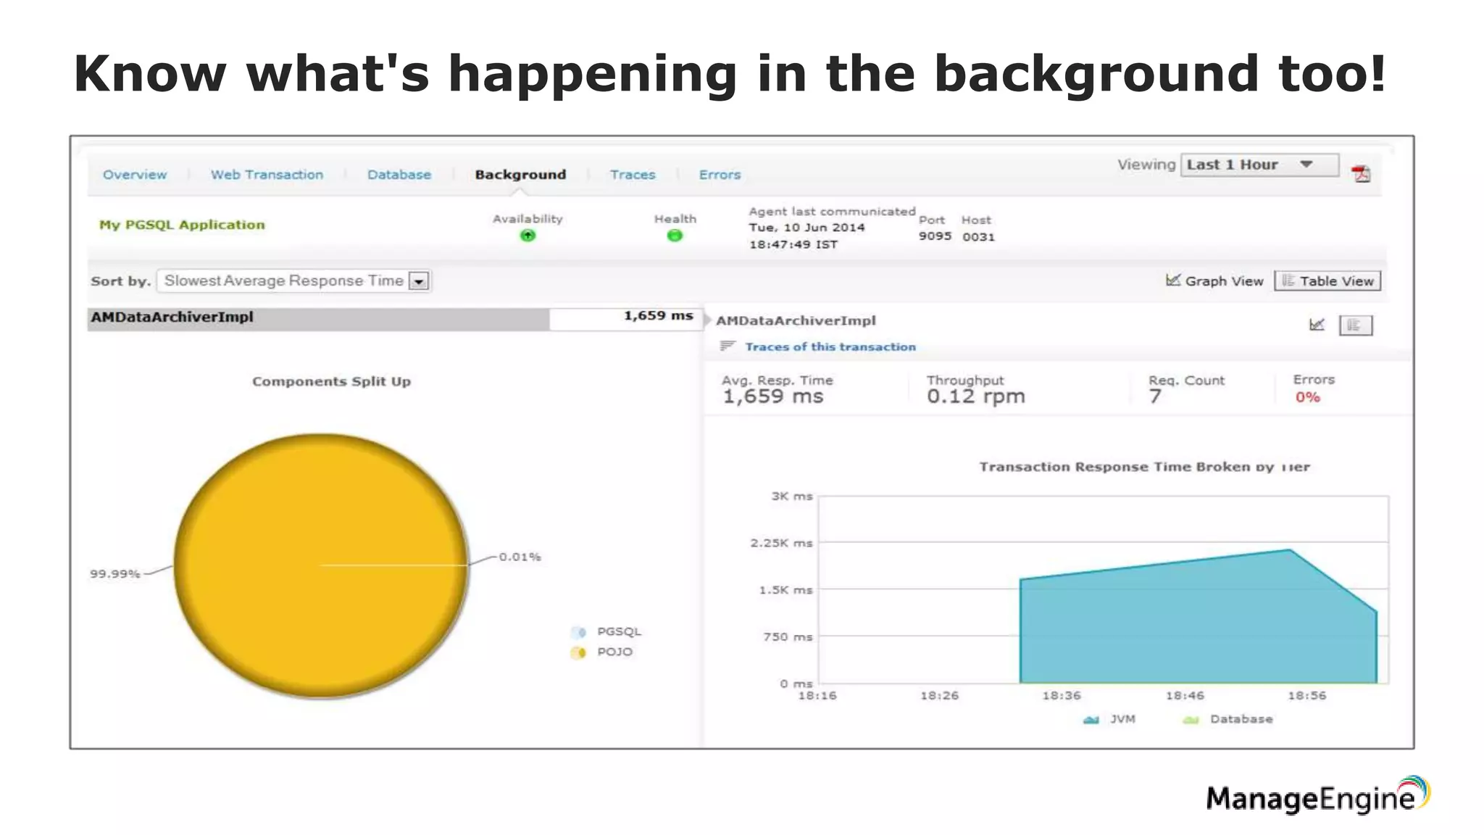This screenshot has height=835, width=1484.
Task: Click the traces list icon
Action: [x=727, y=346]
